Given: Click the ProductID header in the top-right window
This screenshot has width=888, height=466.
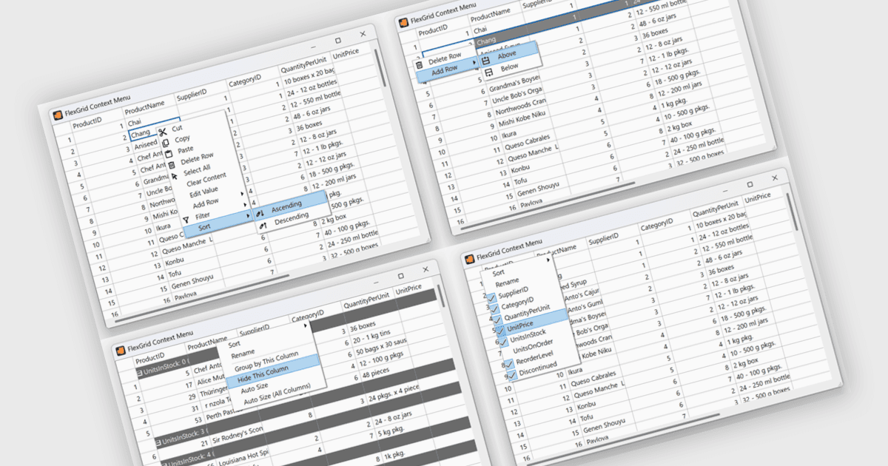Looking at the screenshot, I should pos(434,32).
